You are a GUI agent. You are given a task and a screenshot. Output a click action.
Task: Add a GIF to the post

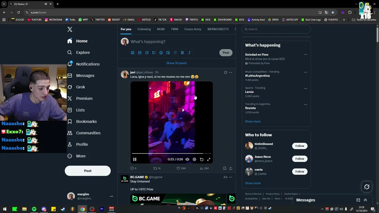click(x=140, y=53)
